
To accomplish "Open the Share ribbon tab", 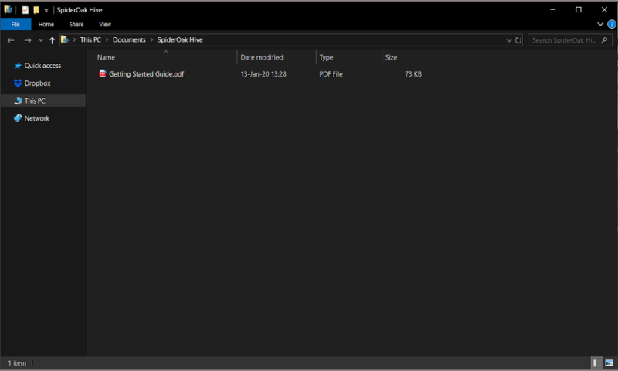I will point(76,24).
